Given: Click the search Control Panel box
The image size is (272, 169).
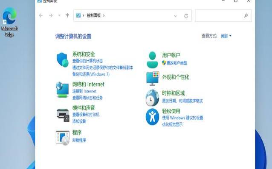Looking at the screenshot, I should [223, 16].
